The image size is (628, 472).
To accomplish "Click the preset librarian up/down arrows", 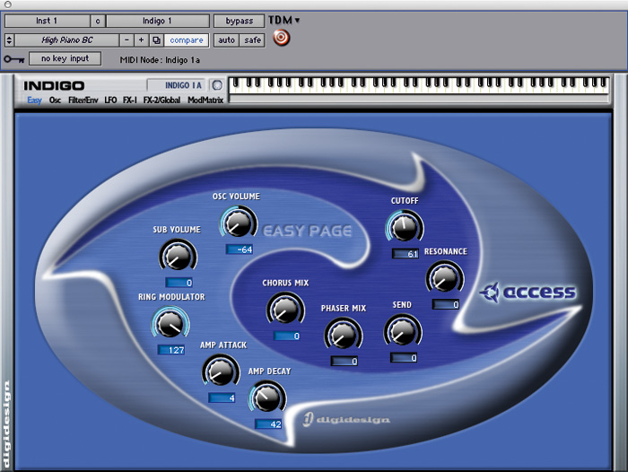I will (x=9, y=40).
